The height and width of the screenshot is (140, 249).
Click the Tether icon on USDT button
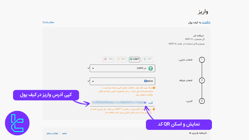pos(131,59)
